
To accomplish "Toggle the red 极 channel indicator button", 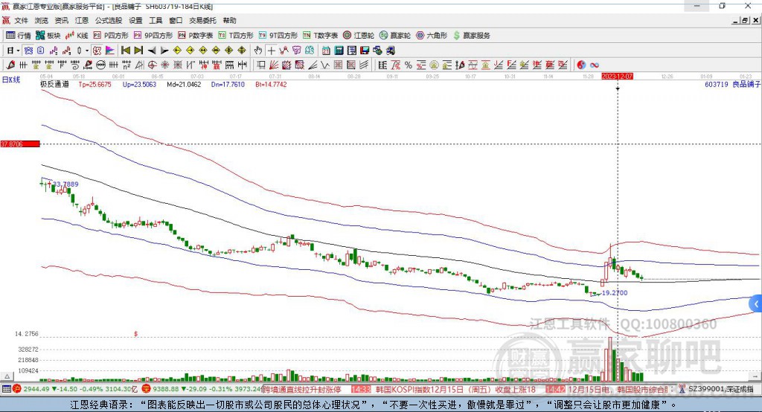I will click(x=97, y=51).
